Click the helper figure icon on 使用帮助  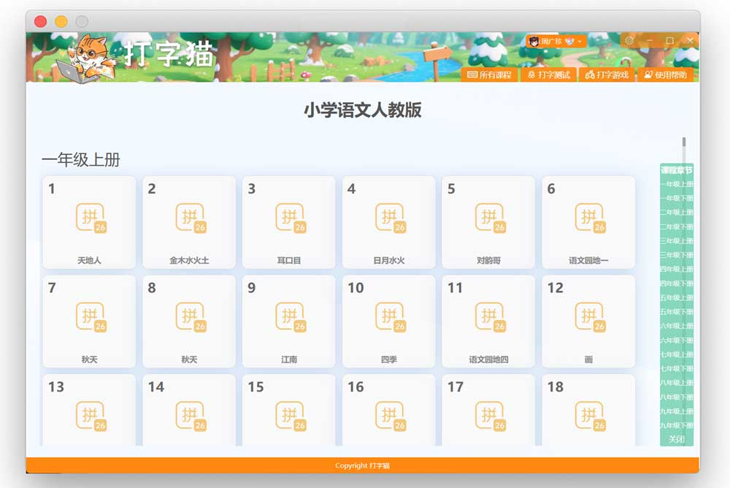click(648, 74)
